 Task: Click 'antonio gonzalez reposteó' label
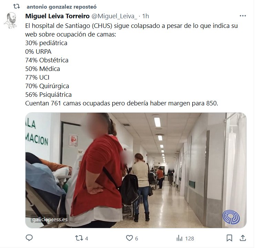[x=62, y=7]
